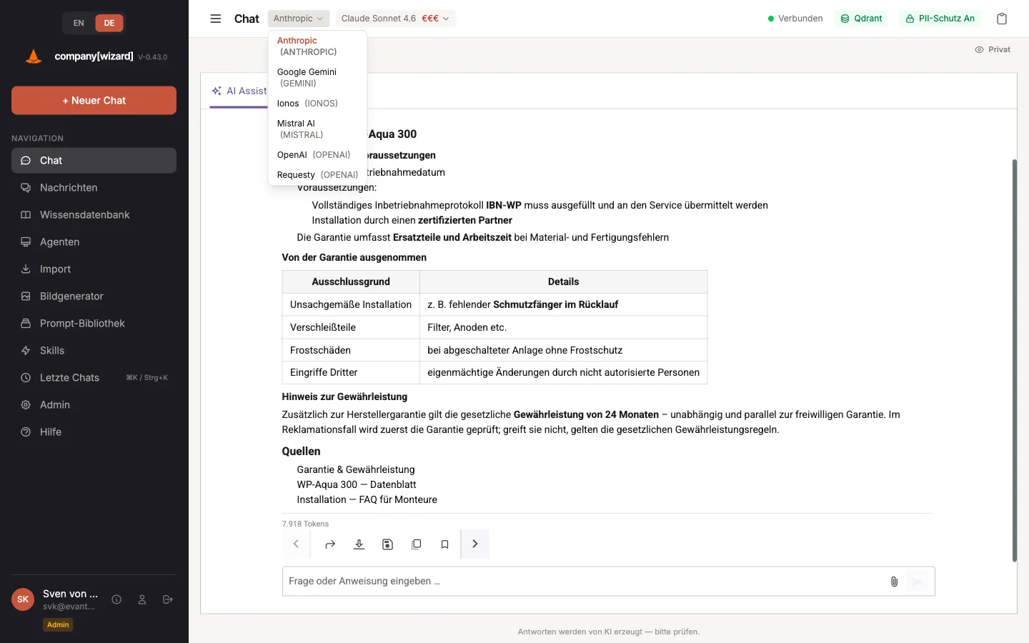Screen dimensions: 1029x643
Task: Go to Skills in the navigation
Action: [94, 351]
